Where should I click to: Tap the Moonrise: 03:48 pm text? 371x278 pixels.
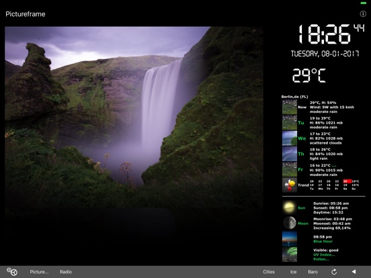point(333,219)
